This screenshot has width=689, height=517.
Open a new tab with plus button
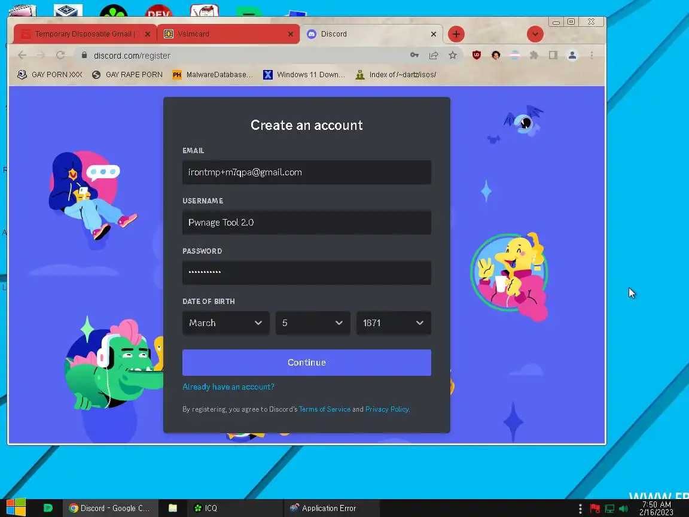456,34
